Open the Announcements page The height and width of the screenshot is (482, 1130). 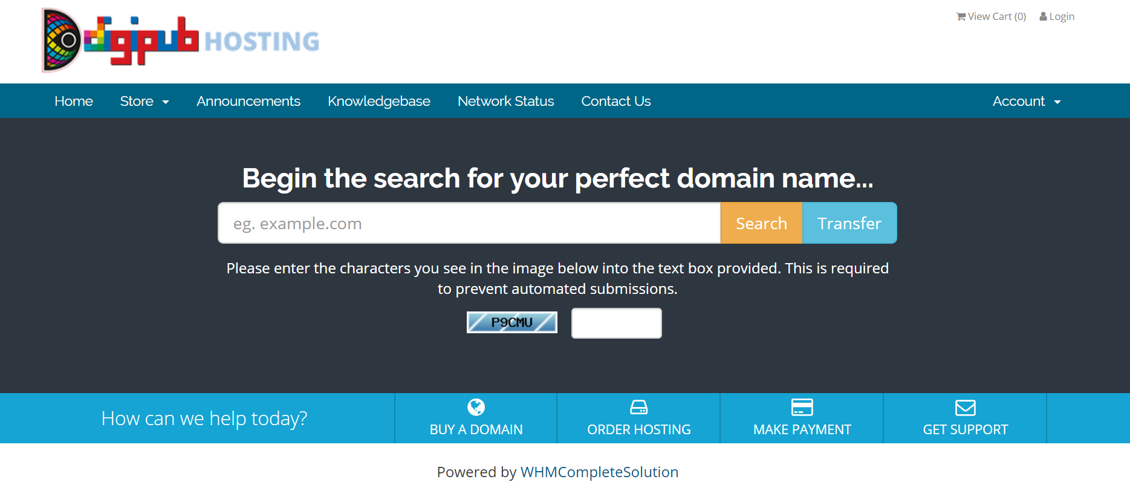[248, 101]
